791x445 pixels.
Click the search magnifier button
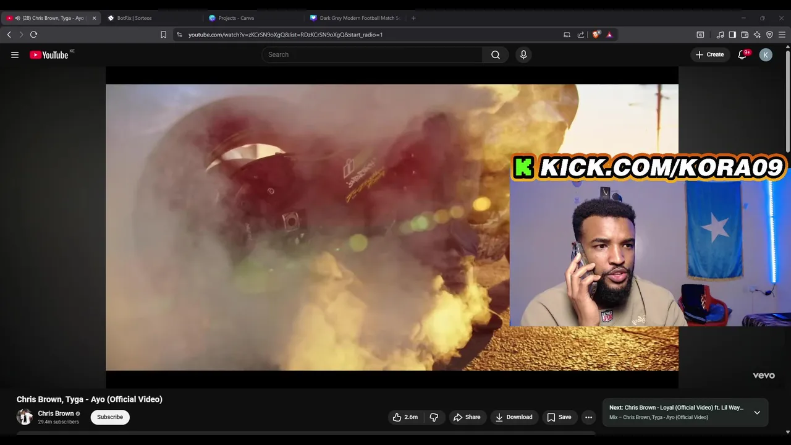(x=496, y=54)
